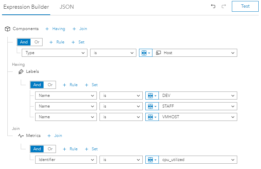Open operator dropdown in Identifier row
This screenshot has height=169, width=261.
coord(121,160)
